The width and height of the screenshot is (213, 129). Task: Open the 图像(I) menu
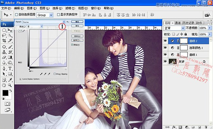tap(32, 8)
